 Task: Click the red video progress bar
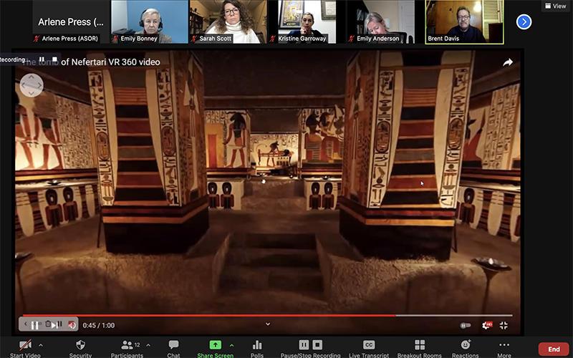point(208,315)
